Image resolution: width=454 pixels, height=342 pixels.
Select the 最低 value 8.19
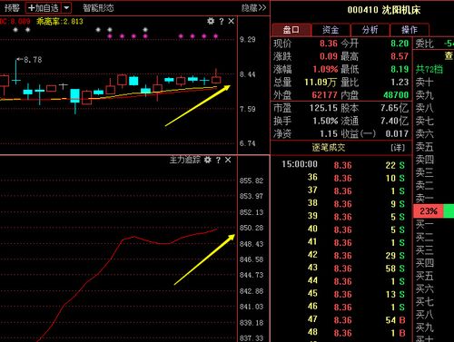click(400, 69)
